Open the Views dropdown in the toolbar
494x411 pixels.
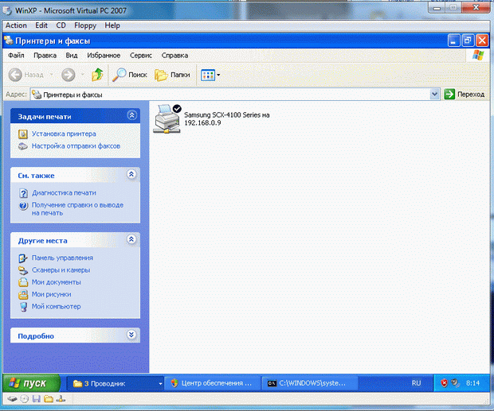coord(210,75)
